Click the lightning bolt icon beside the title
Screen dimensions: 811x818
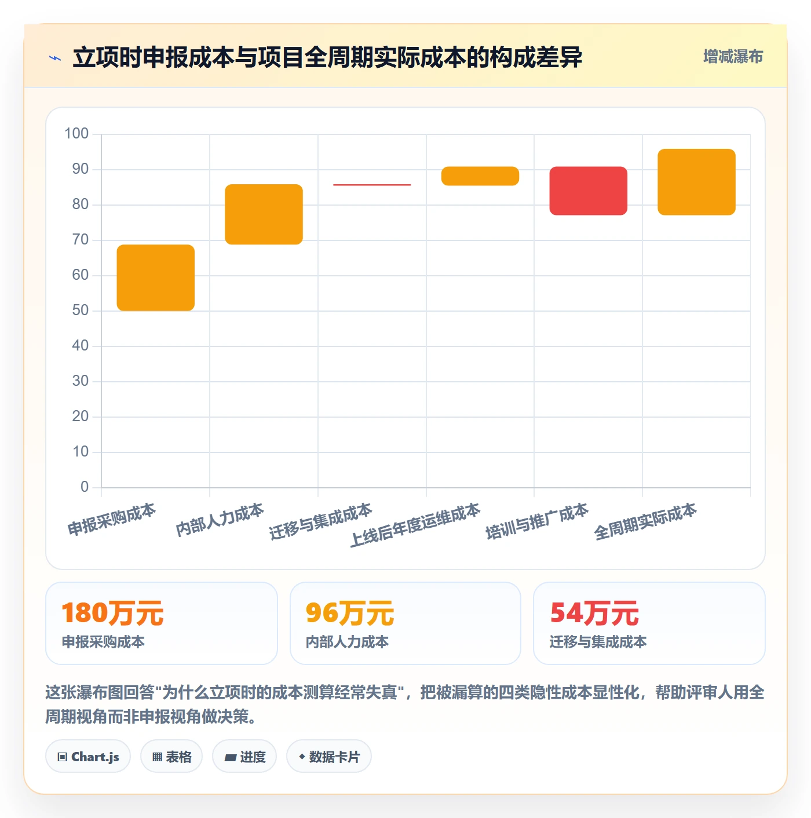coord(55,58)
